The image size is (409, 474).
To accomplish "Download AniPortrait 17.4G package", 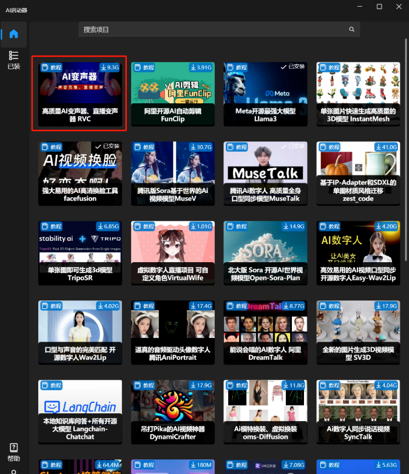I will click(x=201, y=306).
